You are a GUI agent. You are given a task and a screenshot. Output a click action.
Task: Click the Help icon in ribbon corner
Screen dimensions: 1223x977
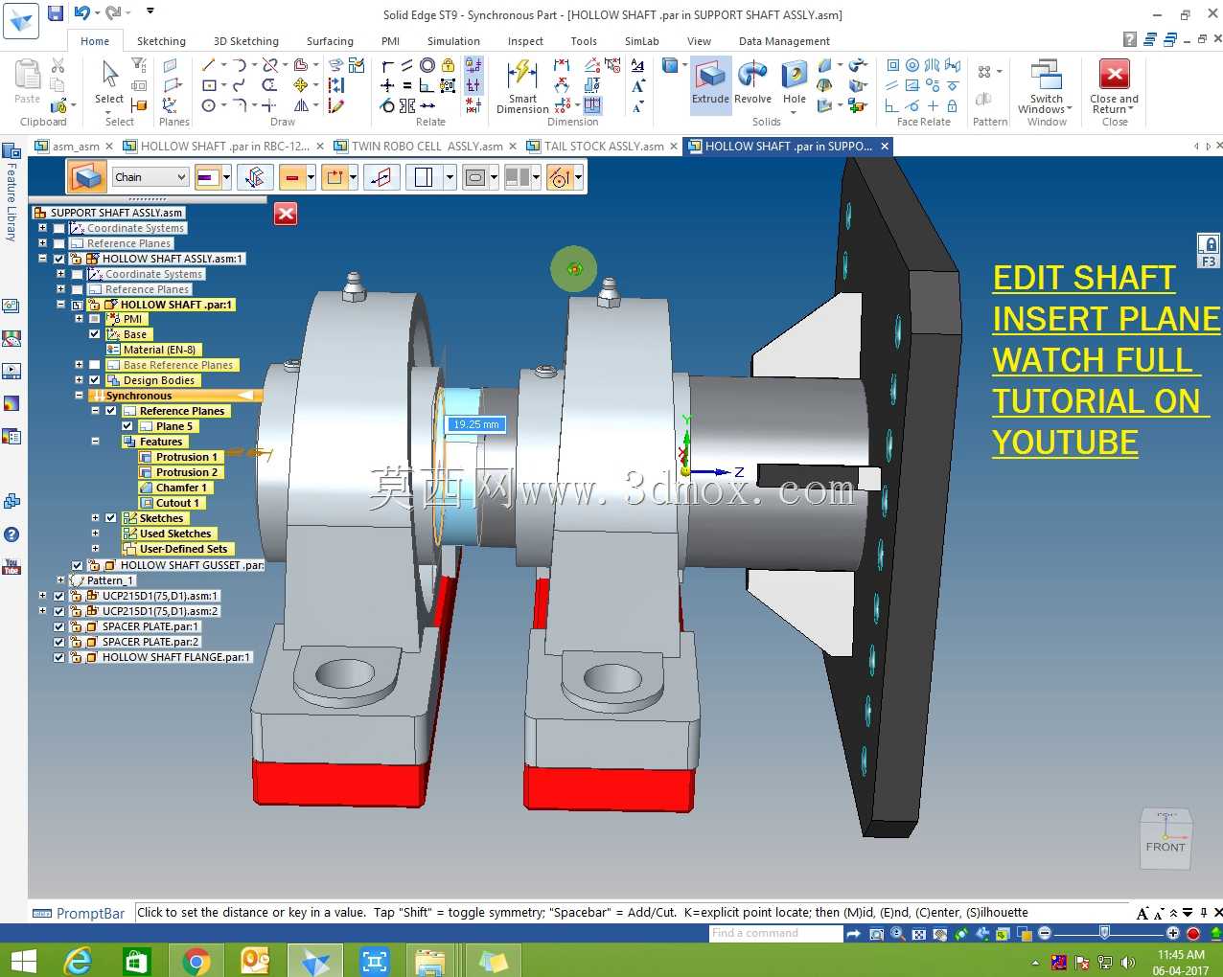tap(1130, 40)
